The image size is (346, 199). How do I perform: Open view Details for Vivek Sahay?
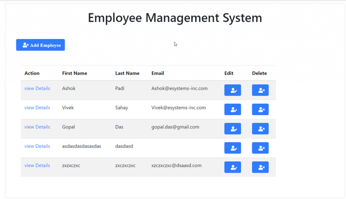37,107
